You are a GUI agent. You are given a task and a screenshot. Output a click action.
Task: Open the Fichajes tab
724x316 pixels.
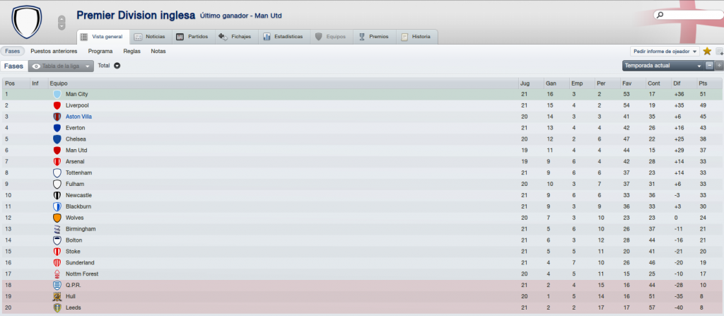click(236, 37)
